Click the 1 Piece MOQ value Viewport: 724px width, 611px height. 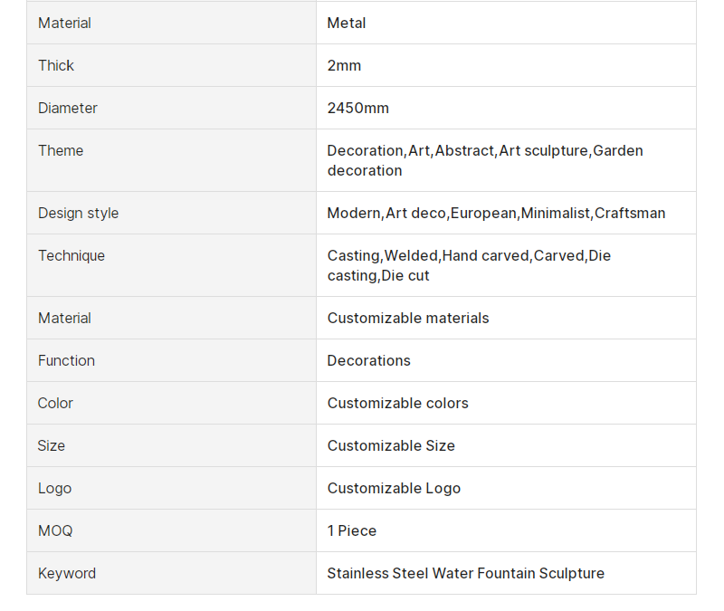pyautogui.click(x=352, y=530)
